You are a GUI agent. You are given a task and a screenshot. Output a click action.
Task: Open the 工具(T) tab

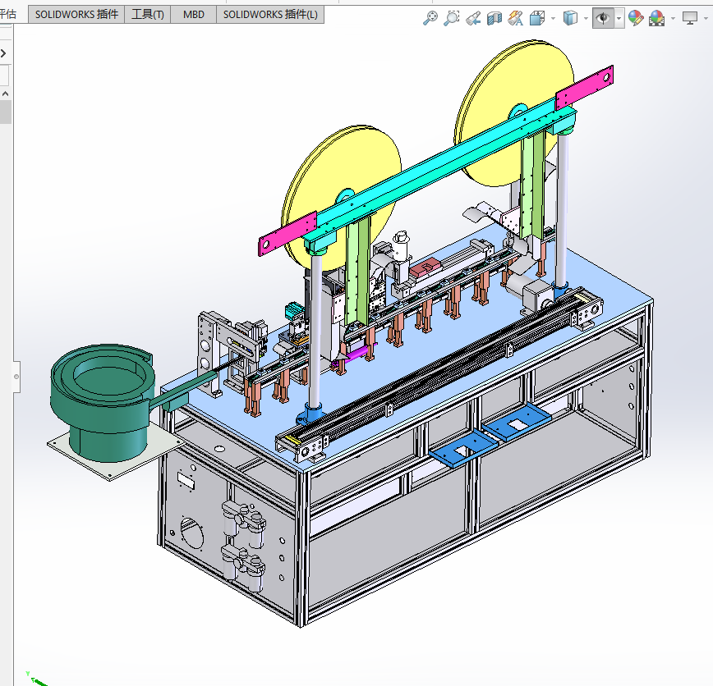(148, 15)
